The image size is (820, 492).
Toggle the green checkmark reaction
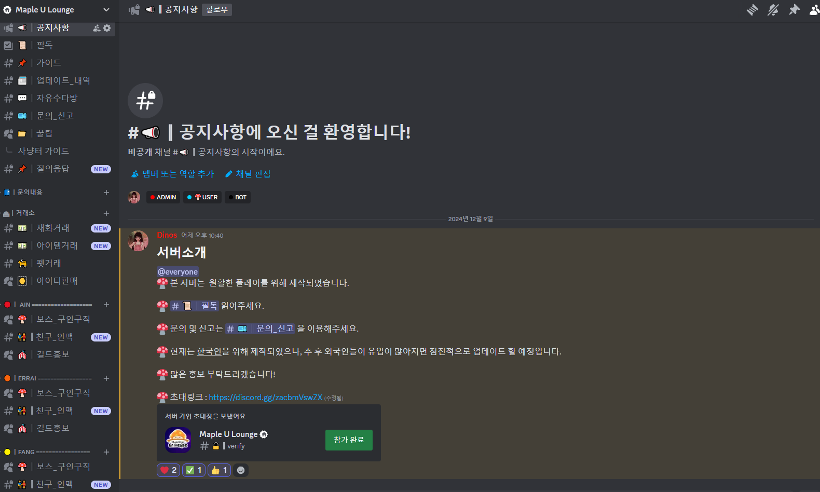click(x=194, y=470)
